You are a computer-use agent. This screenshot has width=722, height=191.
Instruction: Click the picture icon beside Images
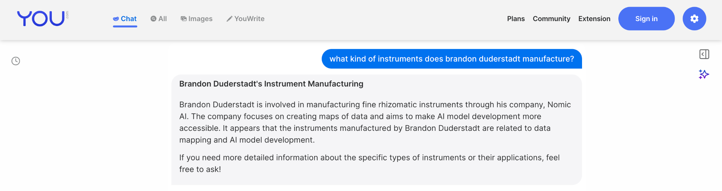pyautogui.click(x=184, y=19)
